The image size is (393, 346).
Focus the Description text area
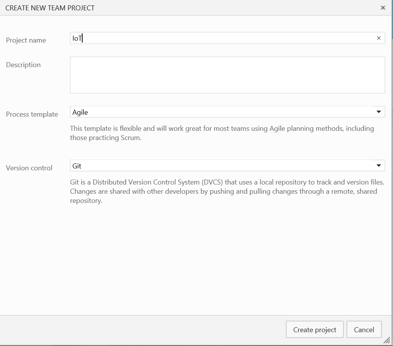point(227,75)
